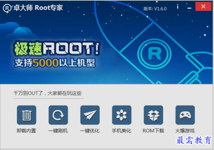Click the circled R emblem on the rocket

click(x=154, y=54)
